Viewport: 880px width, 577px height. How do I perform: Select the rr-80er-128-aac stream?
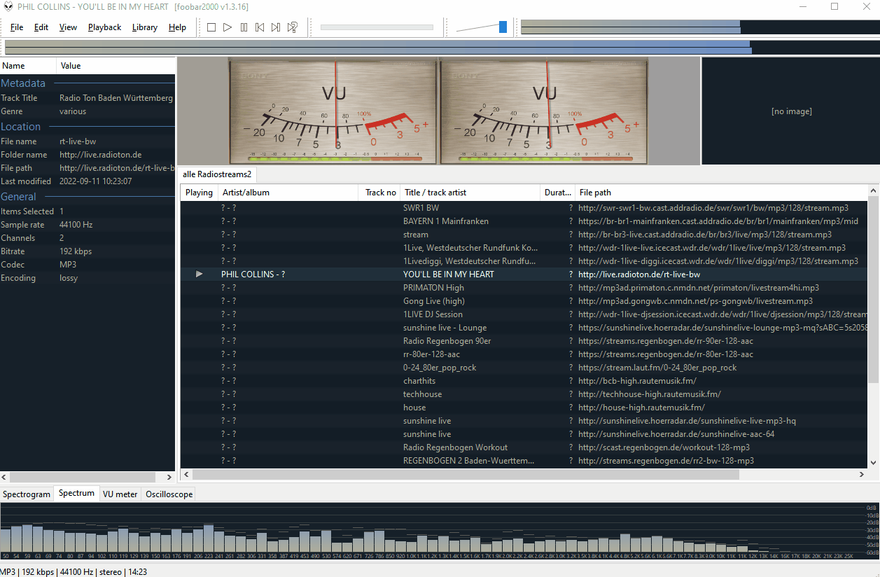tap(524, 354)
